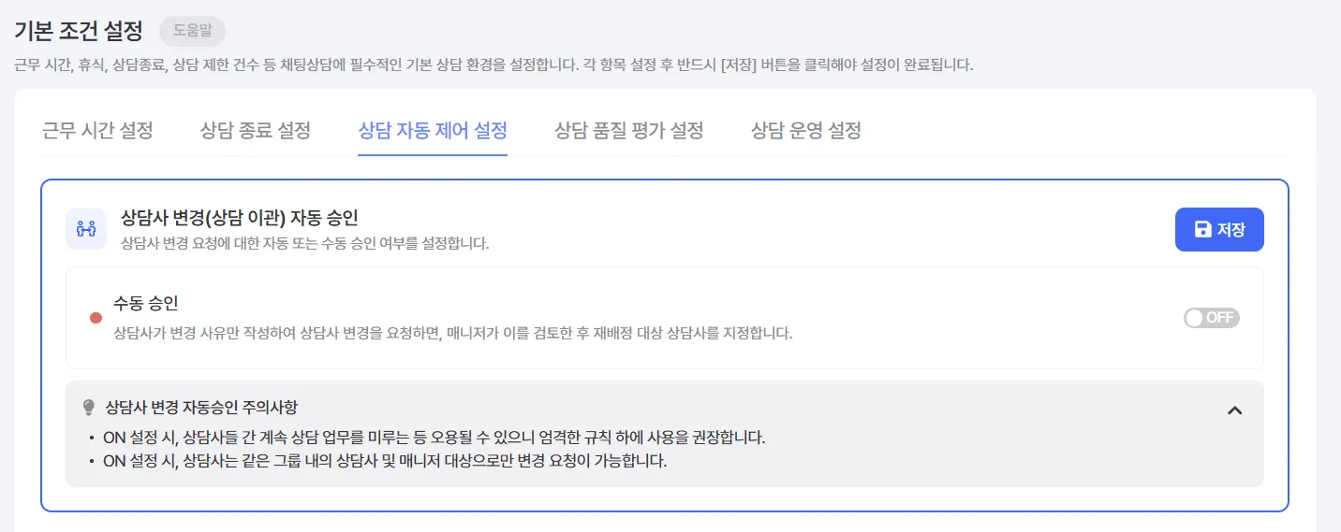Click the second bullet about 같은 그룹 내의 상담사
This screenshot has width=1341, height=532.
click(385, 462)
